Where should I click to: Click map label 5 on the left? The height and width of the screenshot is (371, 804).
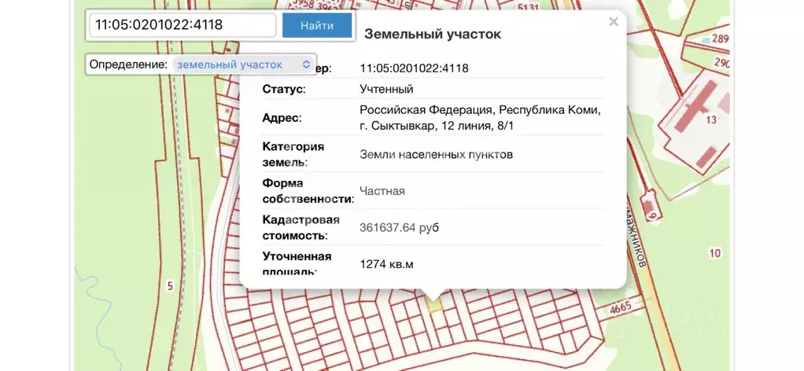[170, 286]
